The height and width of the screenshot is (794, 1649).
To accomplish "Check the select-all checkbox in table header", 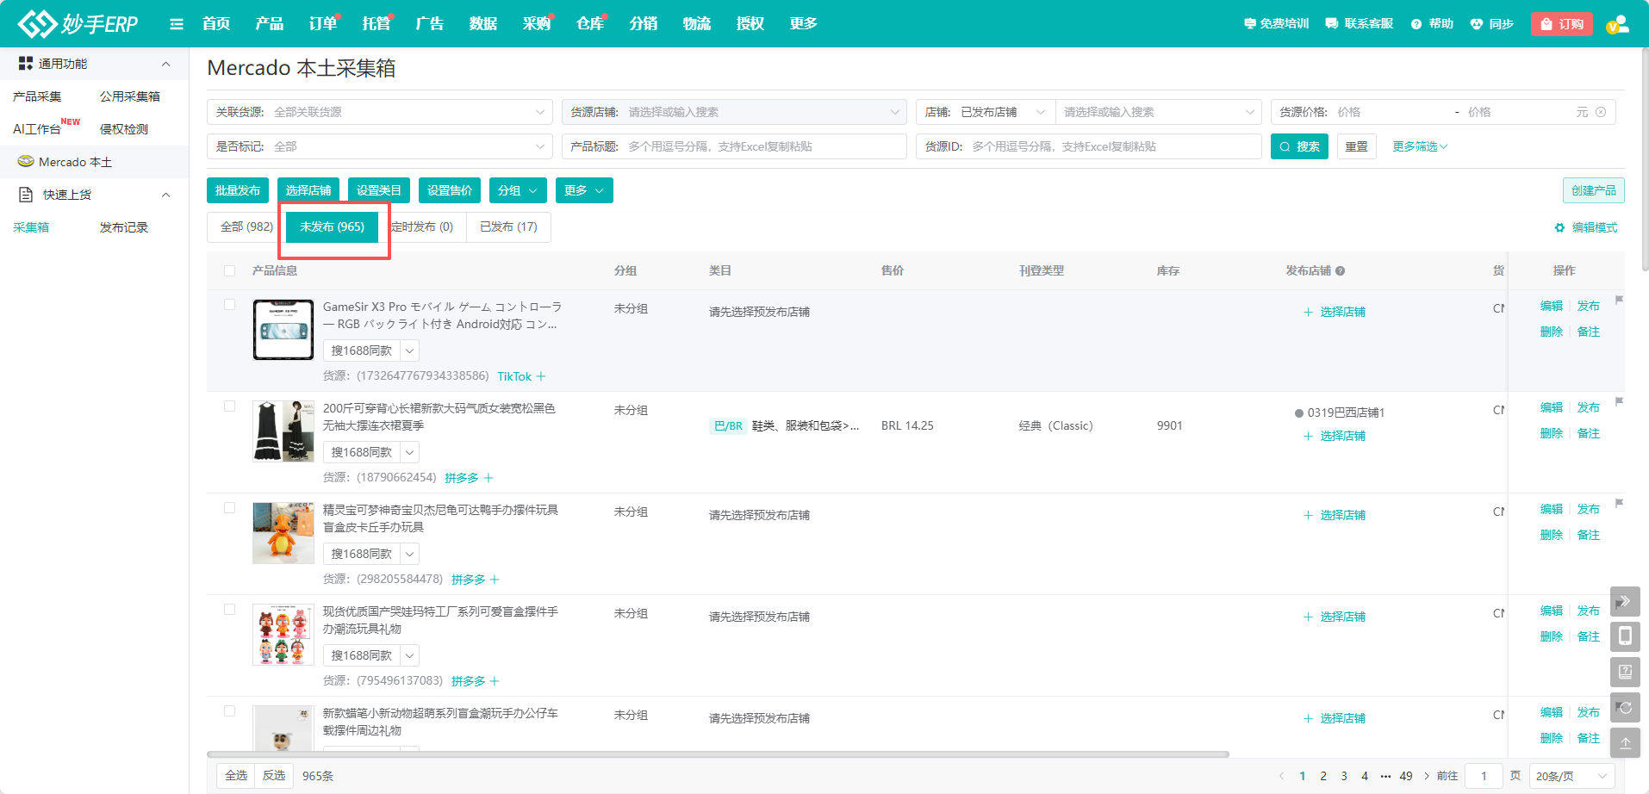I will pyautogui.click(x=229, y=270).
